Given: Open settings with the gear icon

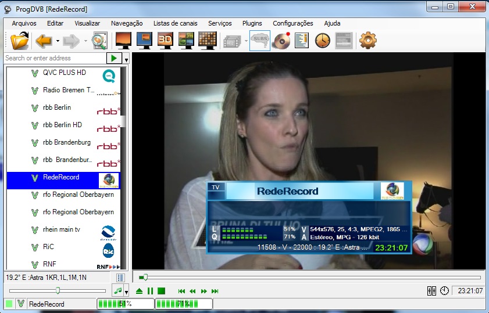Looking at the screenshot, I should (x=368, y=41).
